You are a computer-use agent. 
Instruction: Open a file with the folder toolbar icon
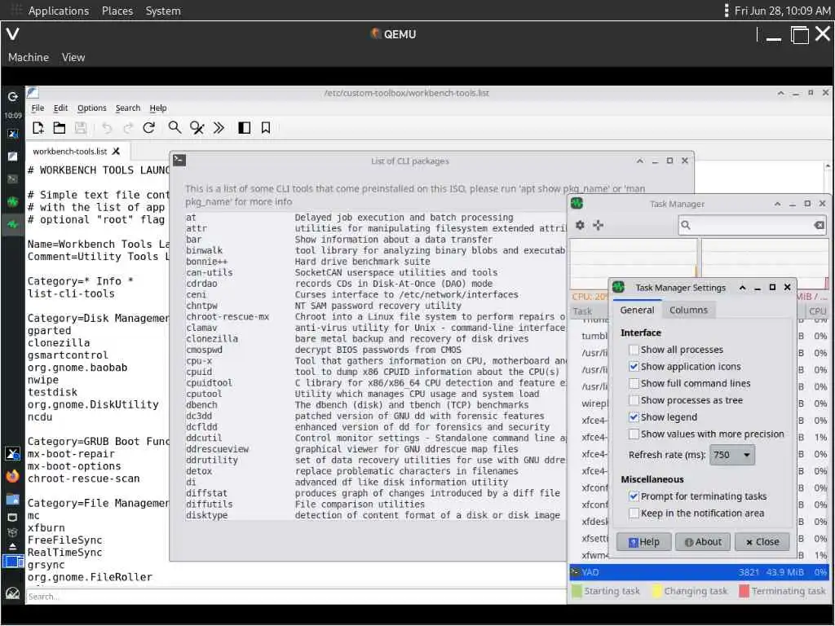(x=59, y=128)
